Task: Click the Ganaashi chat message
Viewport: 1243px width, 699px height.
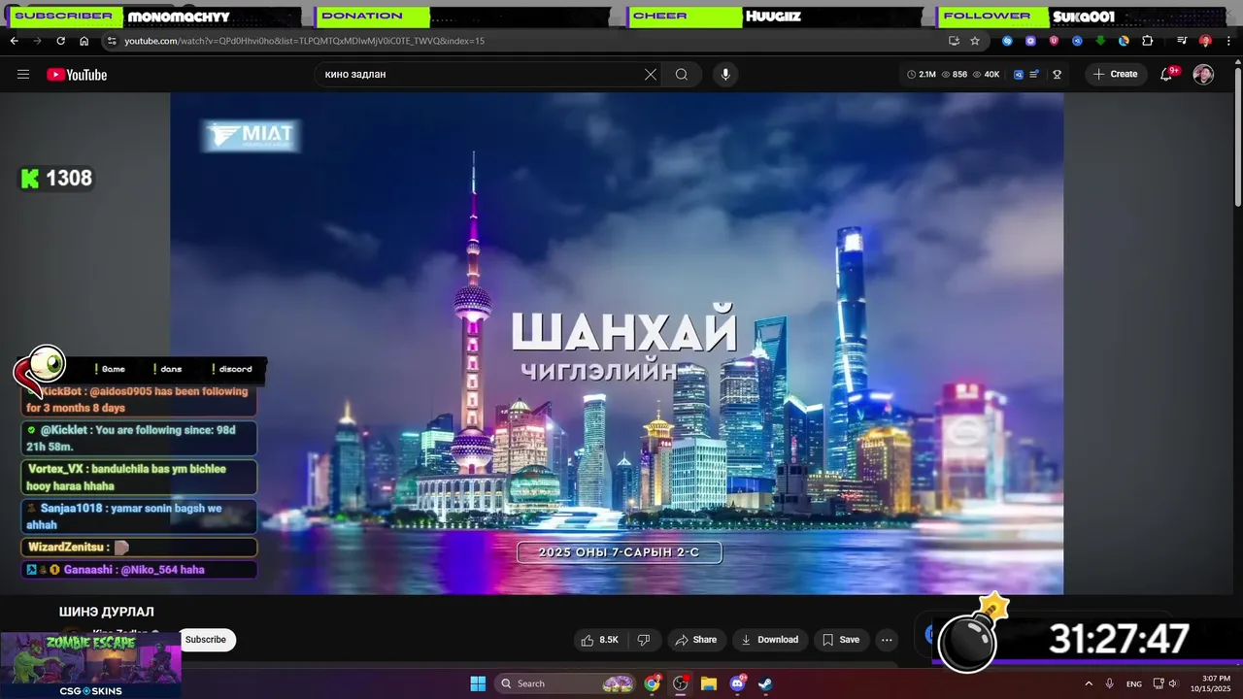Action: pos(139,570)
